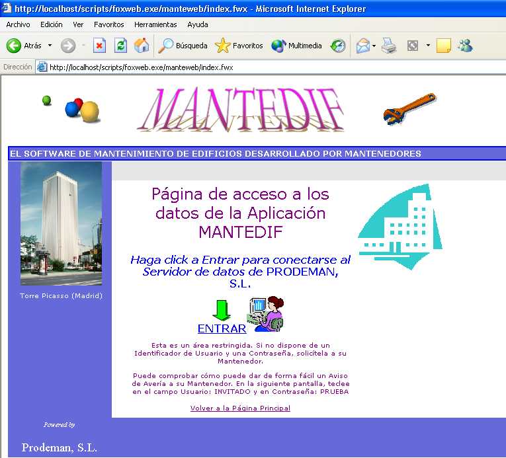Print the page with printer icon
Viewport: 506px width, 458px height.
[x=389, y=46]
